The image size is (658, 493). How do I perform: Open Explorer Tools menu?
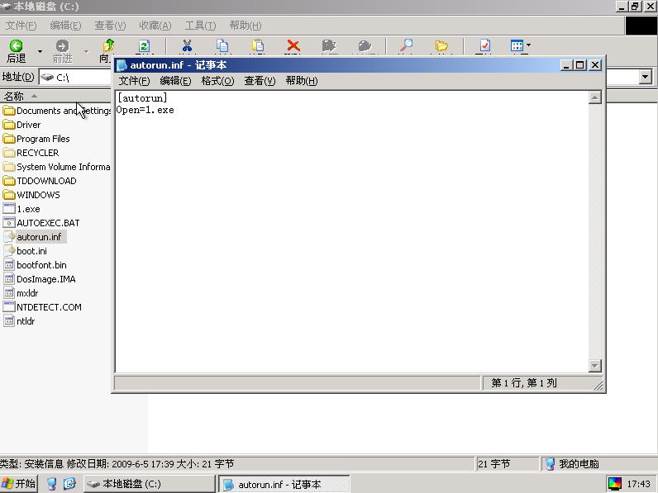coord(201,26)
